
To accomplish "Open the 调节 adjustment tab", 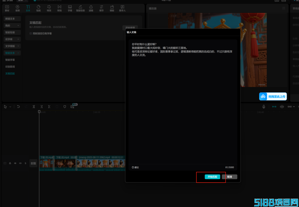I will (x=101, y=9).
